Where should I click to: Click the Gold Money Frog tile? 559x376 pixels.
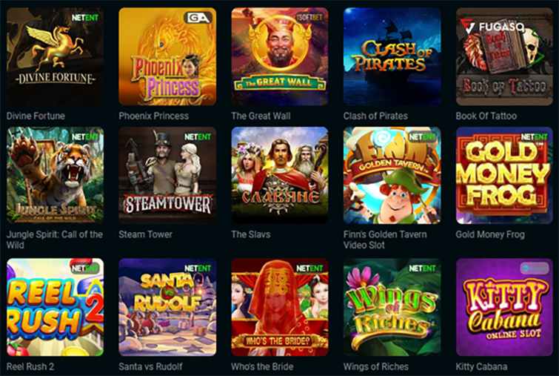[x=504, y=175]
